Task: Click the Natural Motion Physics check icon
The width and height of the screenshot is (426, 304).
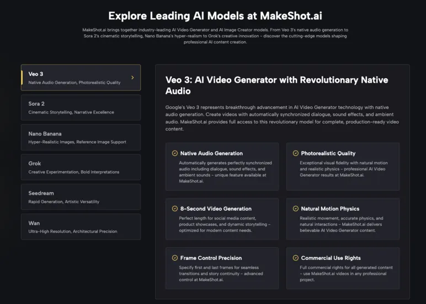Action: coord(296,209)
